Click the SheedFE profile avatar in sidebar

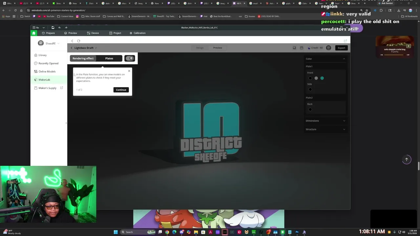[41, 43]
